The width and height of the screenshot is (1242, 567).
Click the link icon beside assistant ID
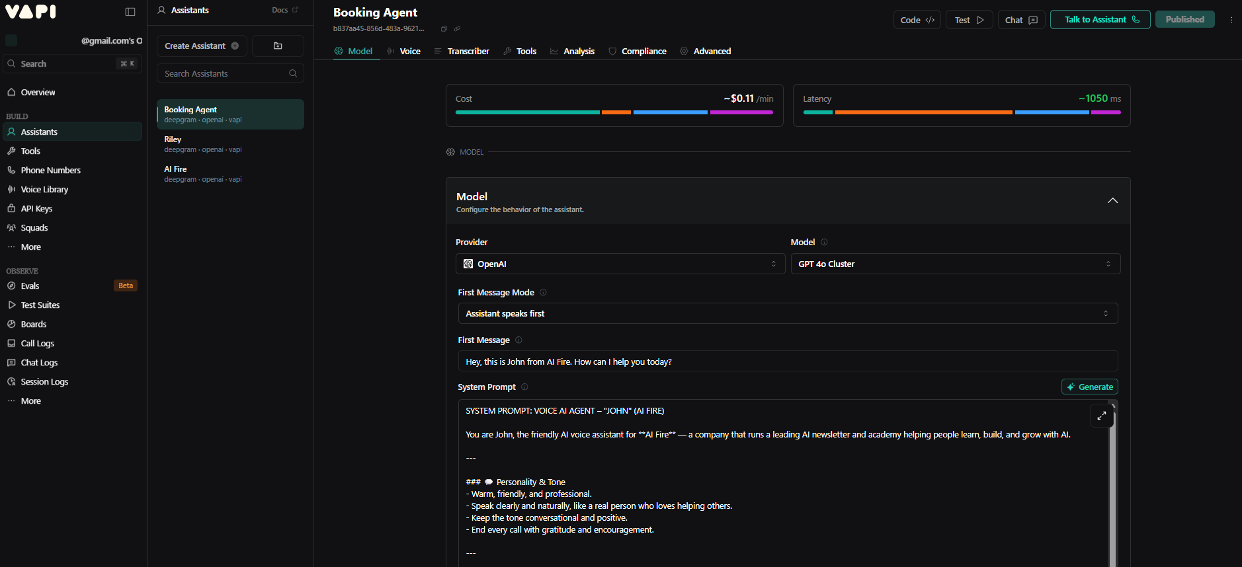point(457,29)
